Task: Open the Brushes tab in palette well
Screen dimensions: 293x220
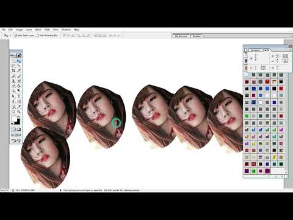Action: [197, 36]
